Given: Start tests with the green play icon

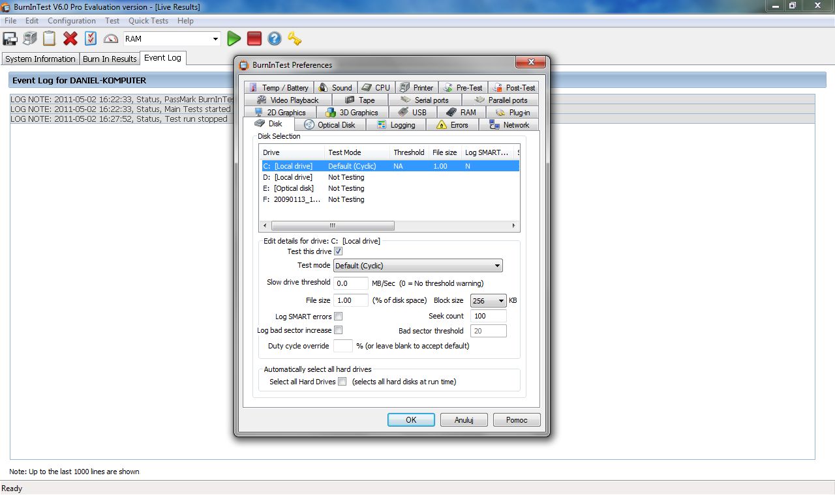Looking at the screenshot, I should click(234, 38).
